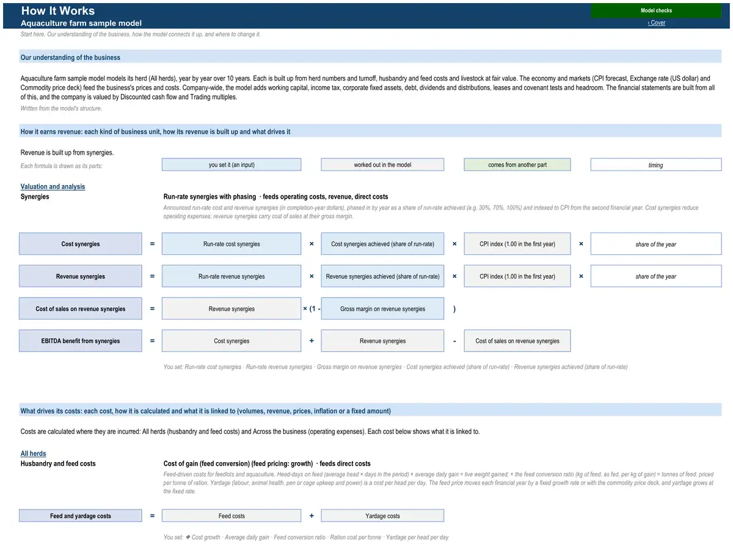Viewport: 733px width, 544px height.
Task: Click the green Model checks button
Action: (x=656, y=10)
